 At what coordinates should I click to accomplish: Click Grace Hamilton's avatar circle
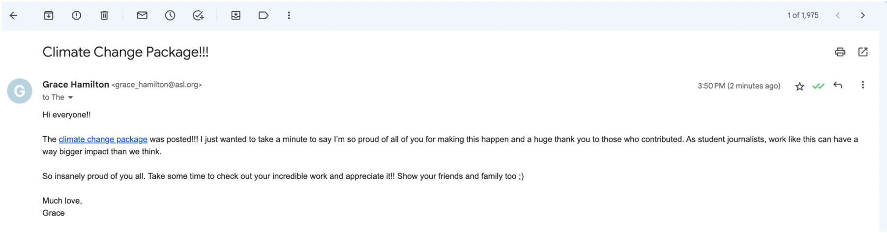coord(20,91)
